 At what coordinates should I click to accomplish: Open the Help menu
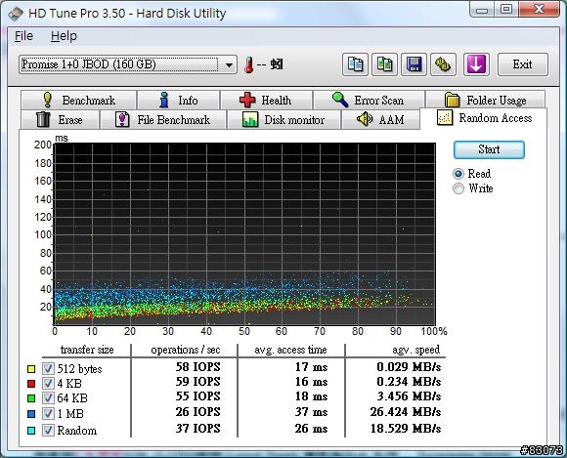pyautogui.click(x=64, y=36)
